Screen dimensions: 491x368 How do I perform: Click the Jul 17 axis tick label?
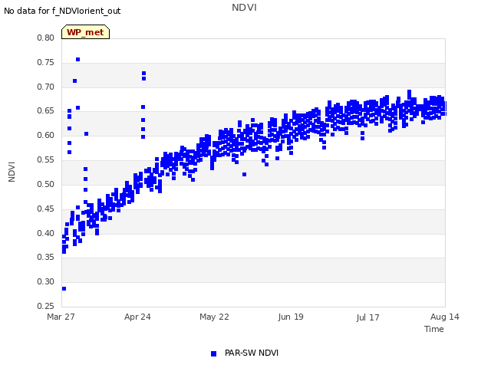point(367,317)
